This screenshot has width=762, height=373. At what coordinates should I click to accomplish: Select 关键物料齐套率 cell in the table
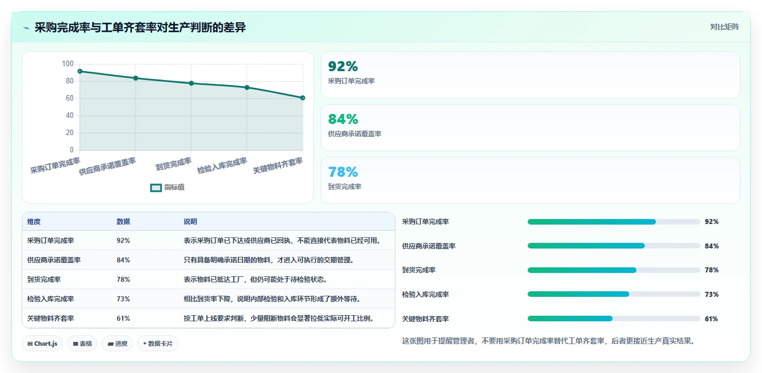coord(51,319)
